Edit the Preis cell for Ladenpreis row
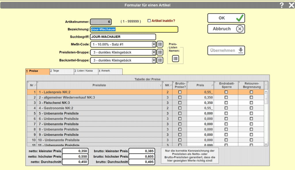This screenshot has width=295, height=170. (201, 92)
